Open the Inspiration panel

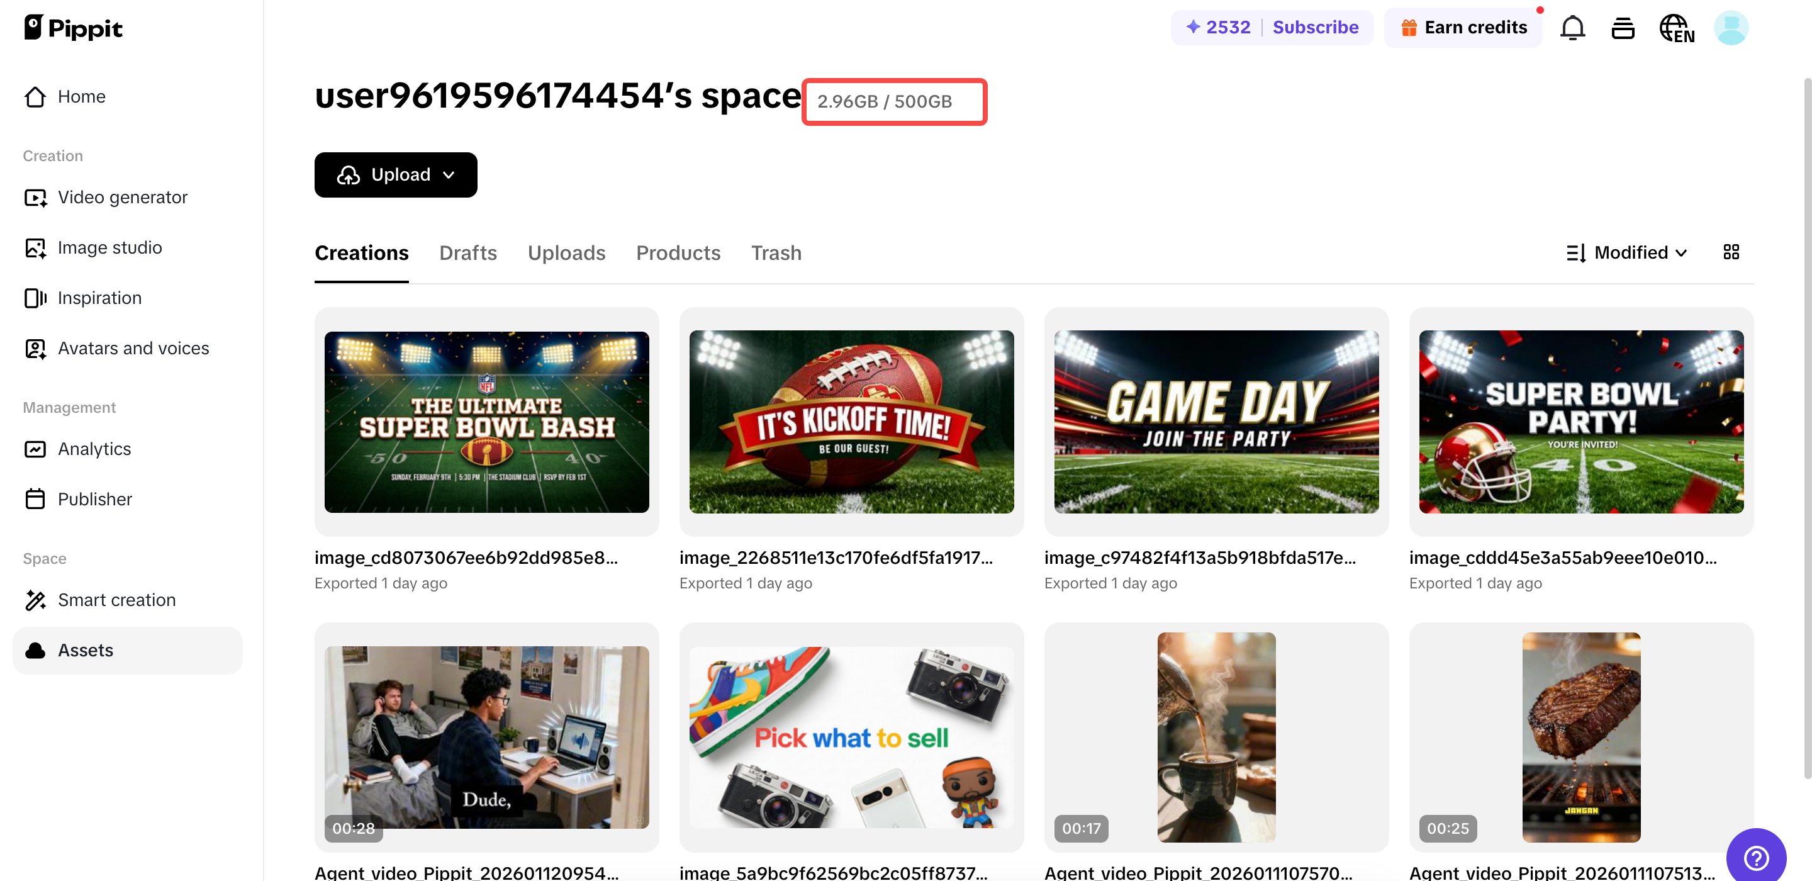[x=99, y=298]
